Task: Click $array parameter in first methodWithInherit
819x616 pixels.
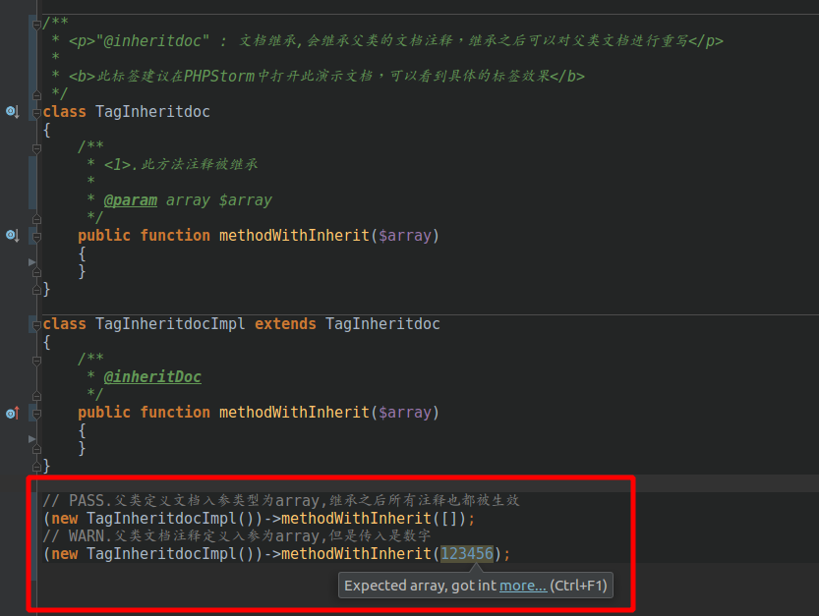Action: (x=405, y=236)
